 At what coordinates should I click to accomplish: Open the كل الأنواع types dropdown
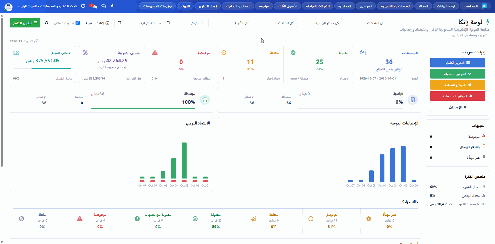coord(230,23)
